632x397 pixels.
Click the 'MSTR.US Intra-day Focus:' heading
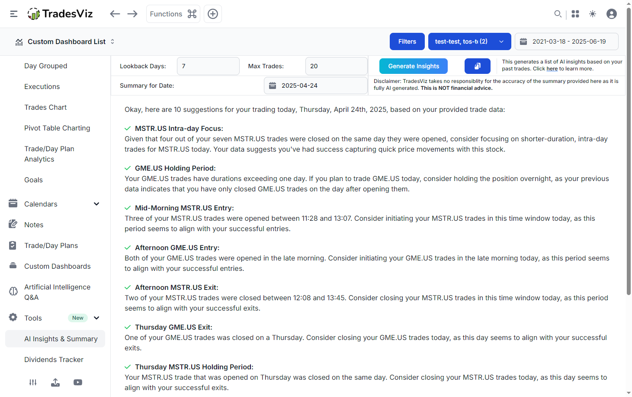179,128
